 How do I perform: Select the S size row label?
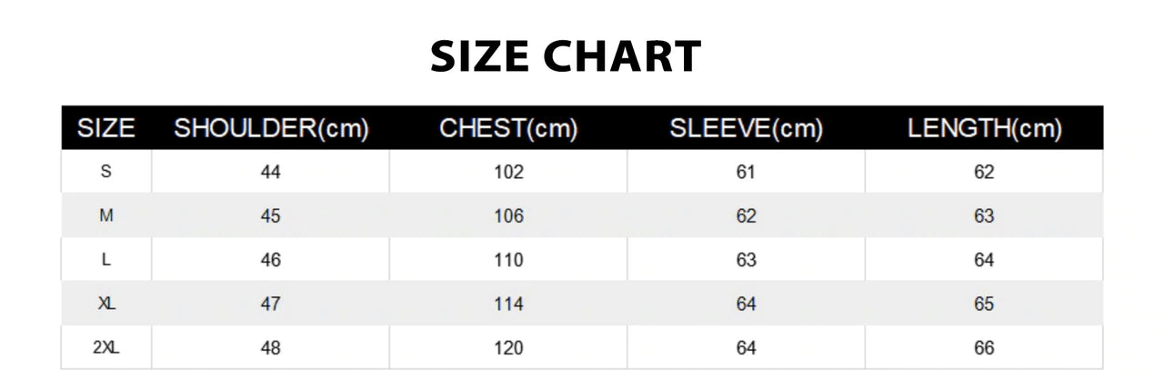[106, 172]
